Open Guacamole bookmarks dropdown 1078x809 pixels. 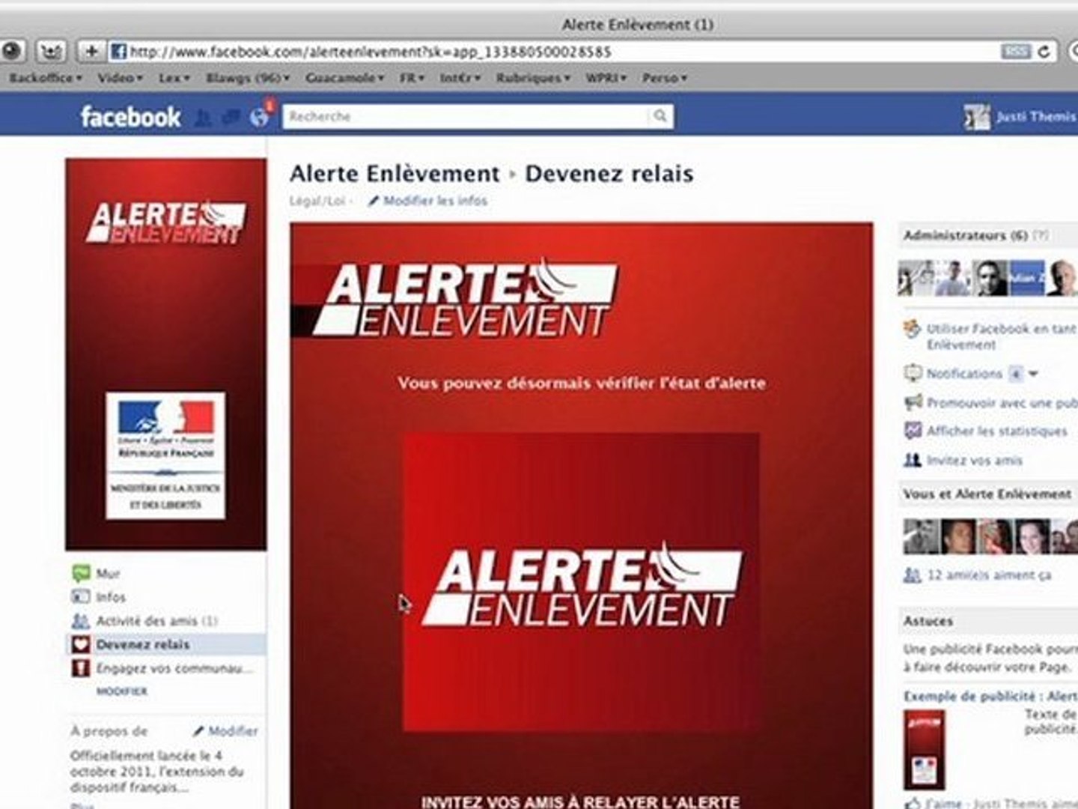[x=345, y=78]
